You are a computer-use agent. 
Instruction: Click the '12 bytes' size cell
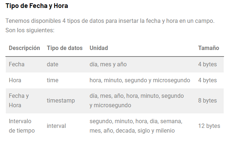point(209,126)
